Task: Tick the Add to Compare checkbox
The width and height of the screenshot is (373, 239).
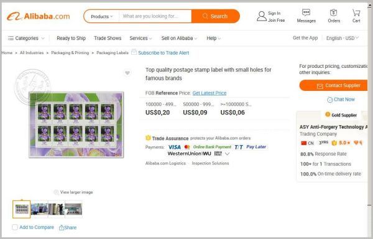Action: [15, 227]
